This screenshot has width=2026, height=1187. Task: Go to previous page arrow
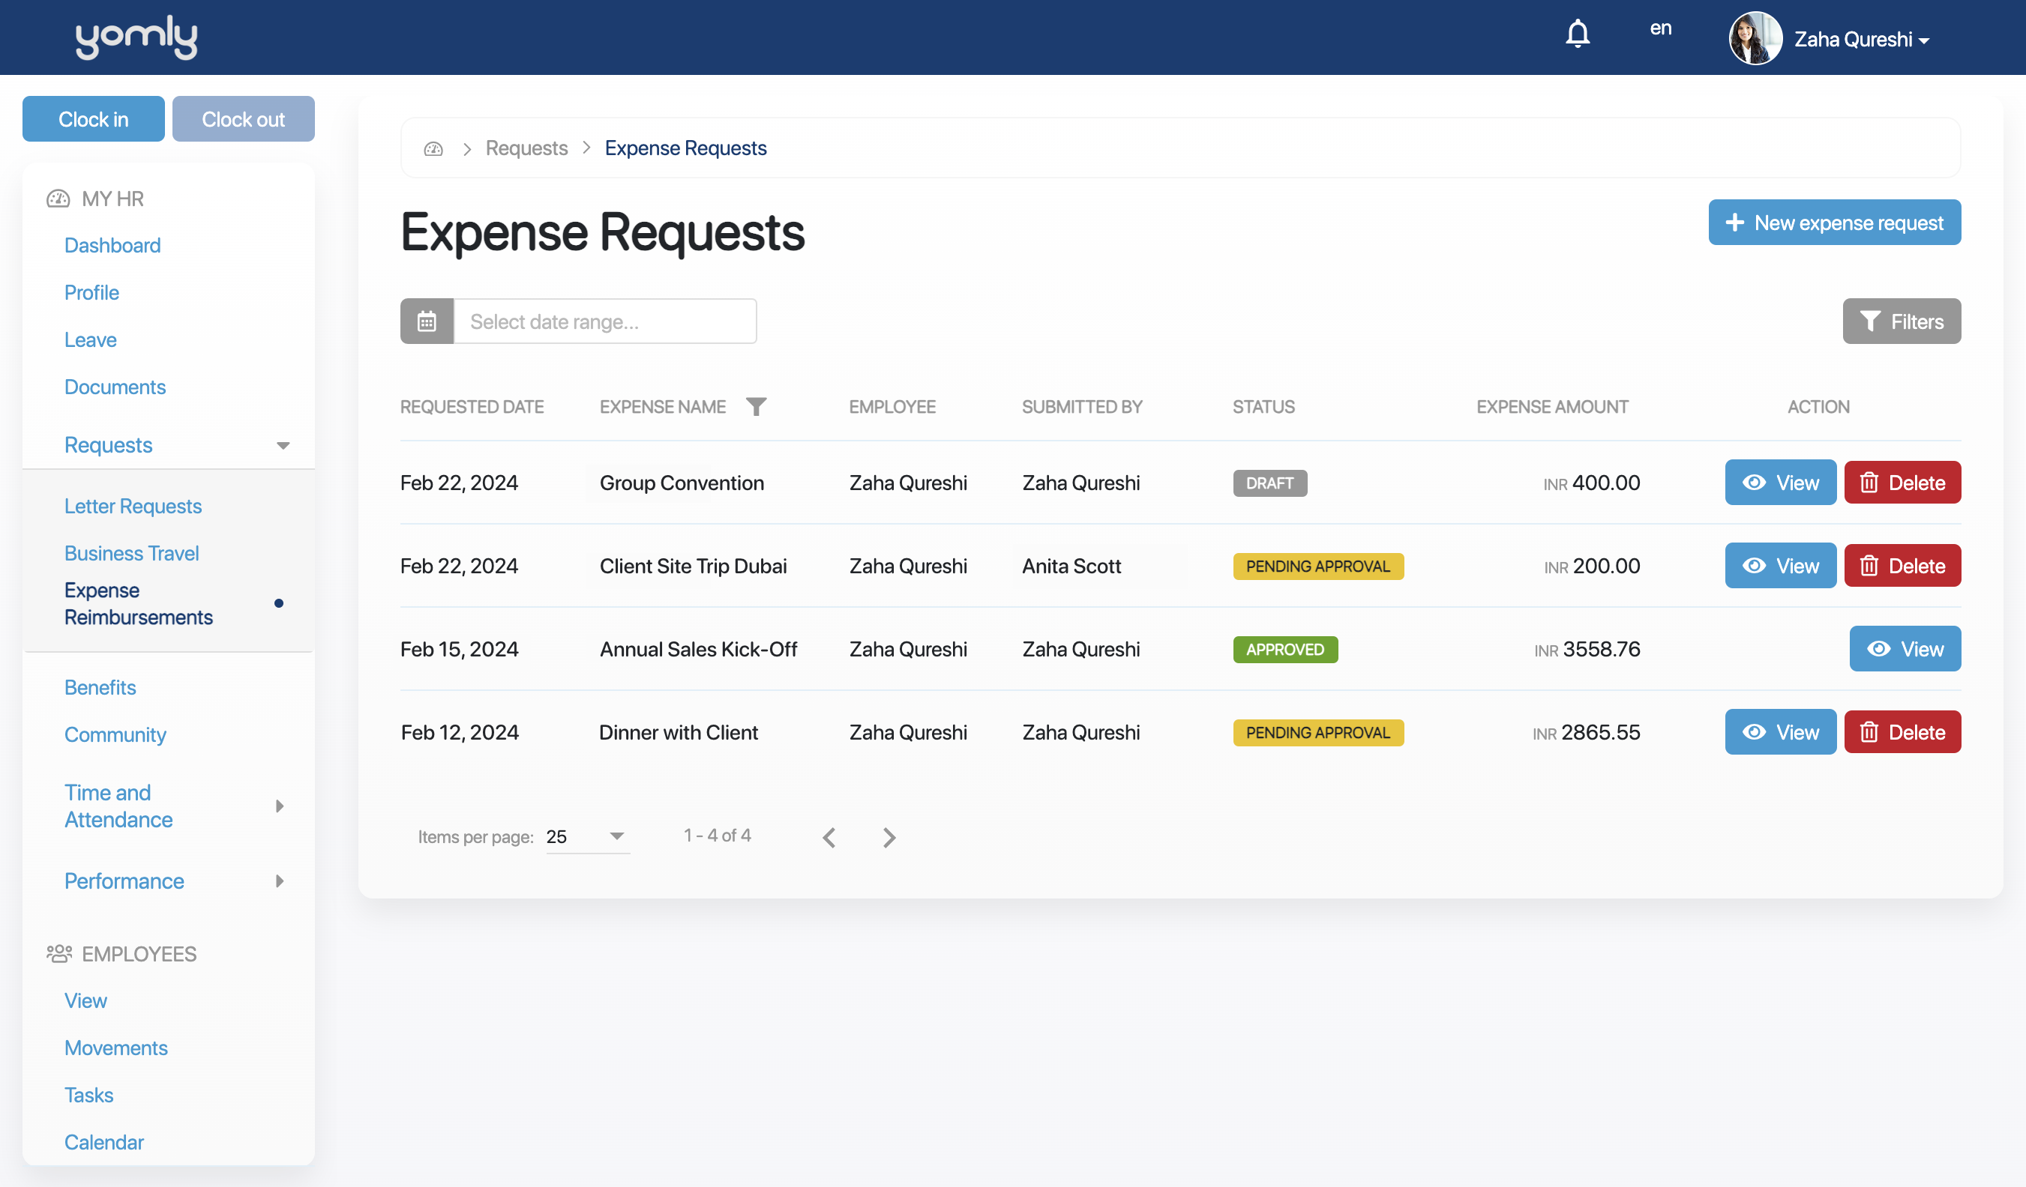click(x=830, y=837)
